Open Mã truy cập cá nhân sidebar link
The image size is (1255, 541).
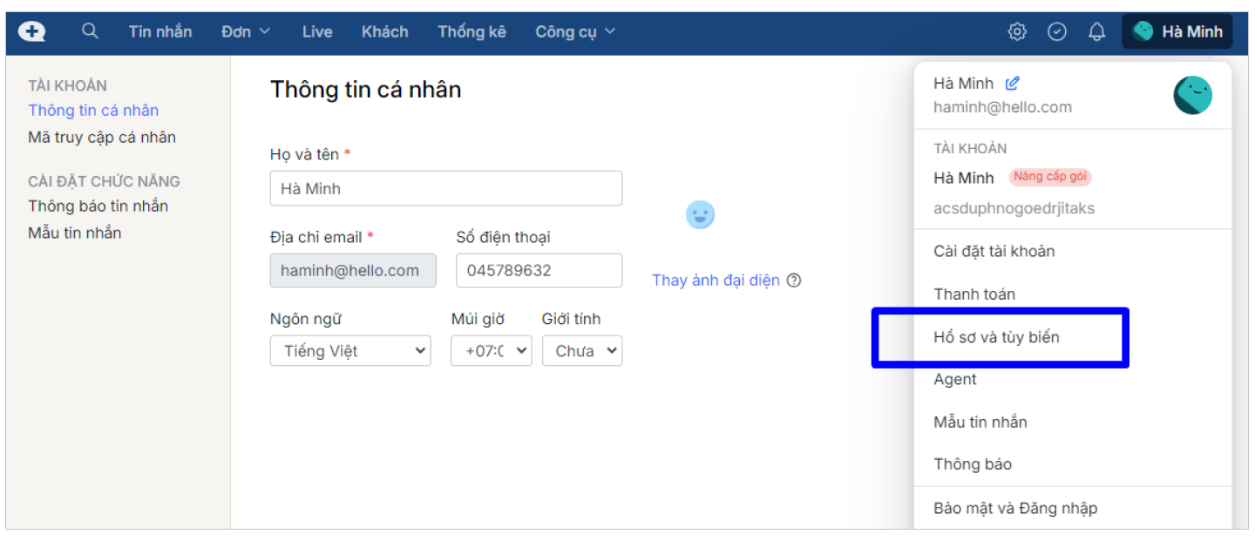(x=102, y=137)
